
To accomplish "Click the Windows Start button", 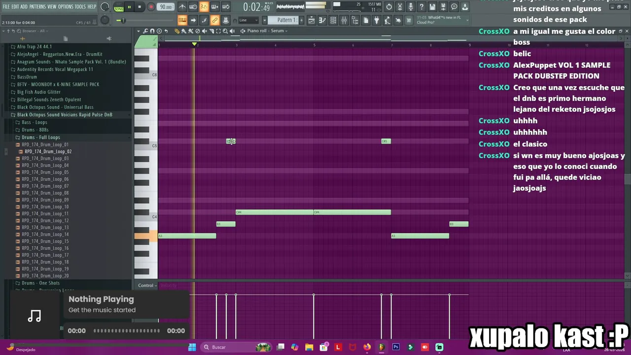I will [192, 347].
